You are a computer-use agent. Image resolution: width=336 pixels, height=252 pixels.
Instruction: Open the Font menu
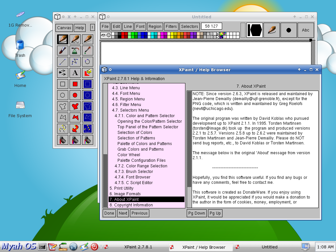[x=140, y=27]
